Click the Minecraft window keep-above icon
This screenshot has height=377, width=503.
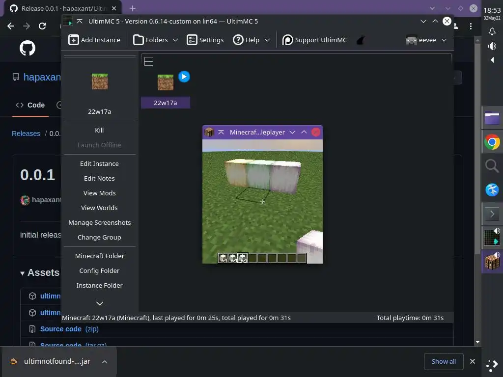pyautogui.click(x=221, y=132)
